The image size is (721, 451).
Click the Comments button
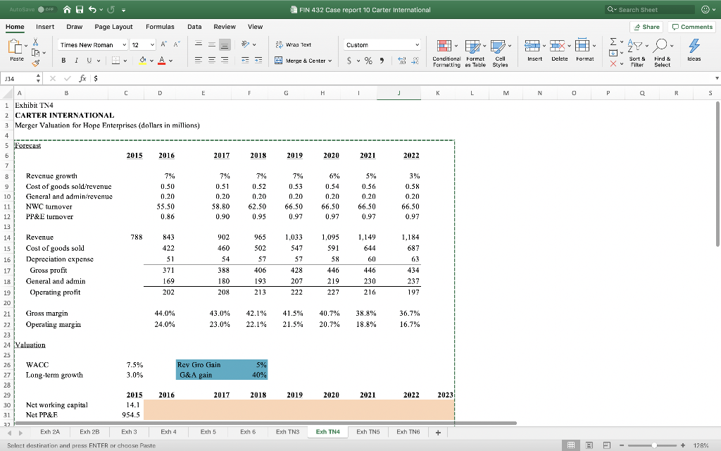click(692, 26)
